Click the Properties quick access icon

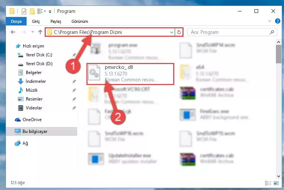[24, 11]
